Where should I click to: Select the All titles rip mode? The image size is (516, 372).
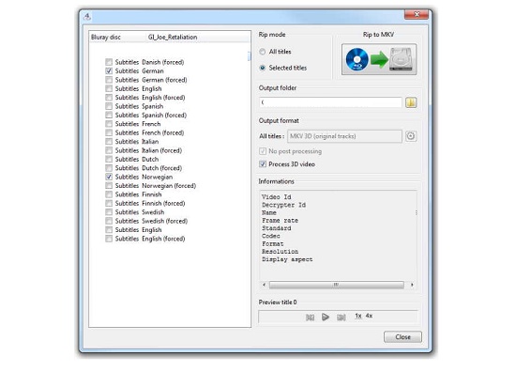[x=263, y=52]
